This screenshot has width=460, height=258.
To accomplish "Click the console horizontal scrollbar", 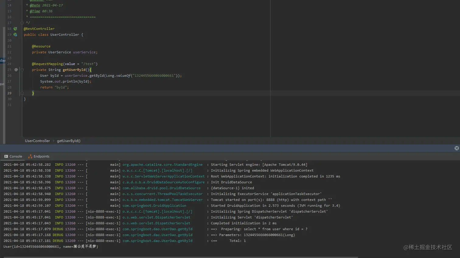I will (x=181, y=257).
